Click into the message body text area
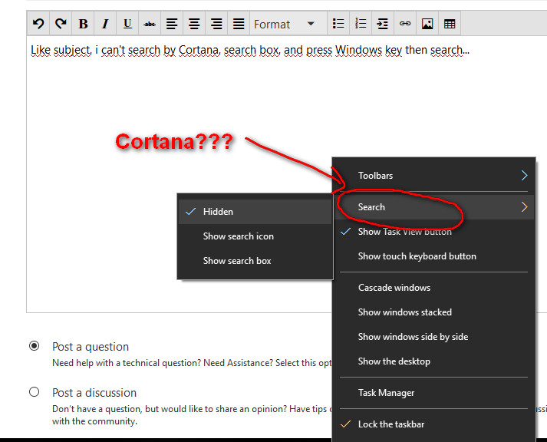This screenshot has width=547, height=442. (x=287, y=173)
